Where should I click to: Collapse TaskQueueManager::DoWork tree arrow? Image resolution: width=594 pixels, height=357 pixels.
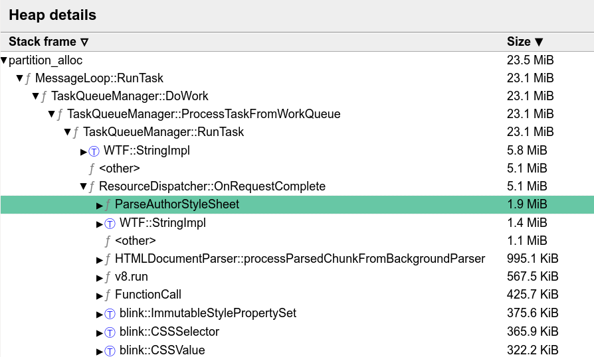coord(36,96)
